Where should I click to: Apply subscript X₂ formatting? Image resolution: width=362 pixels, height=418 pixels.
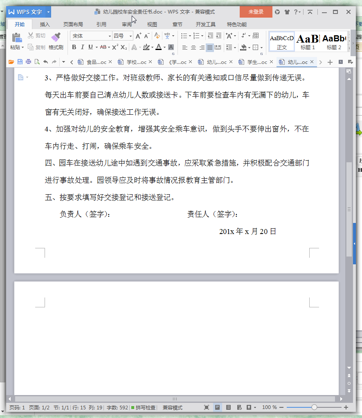124,47
